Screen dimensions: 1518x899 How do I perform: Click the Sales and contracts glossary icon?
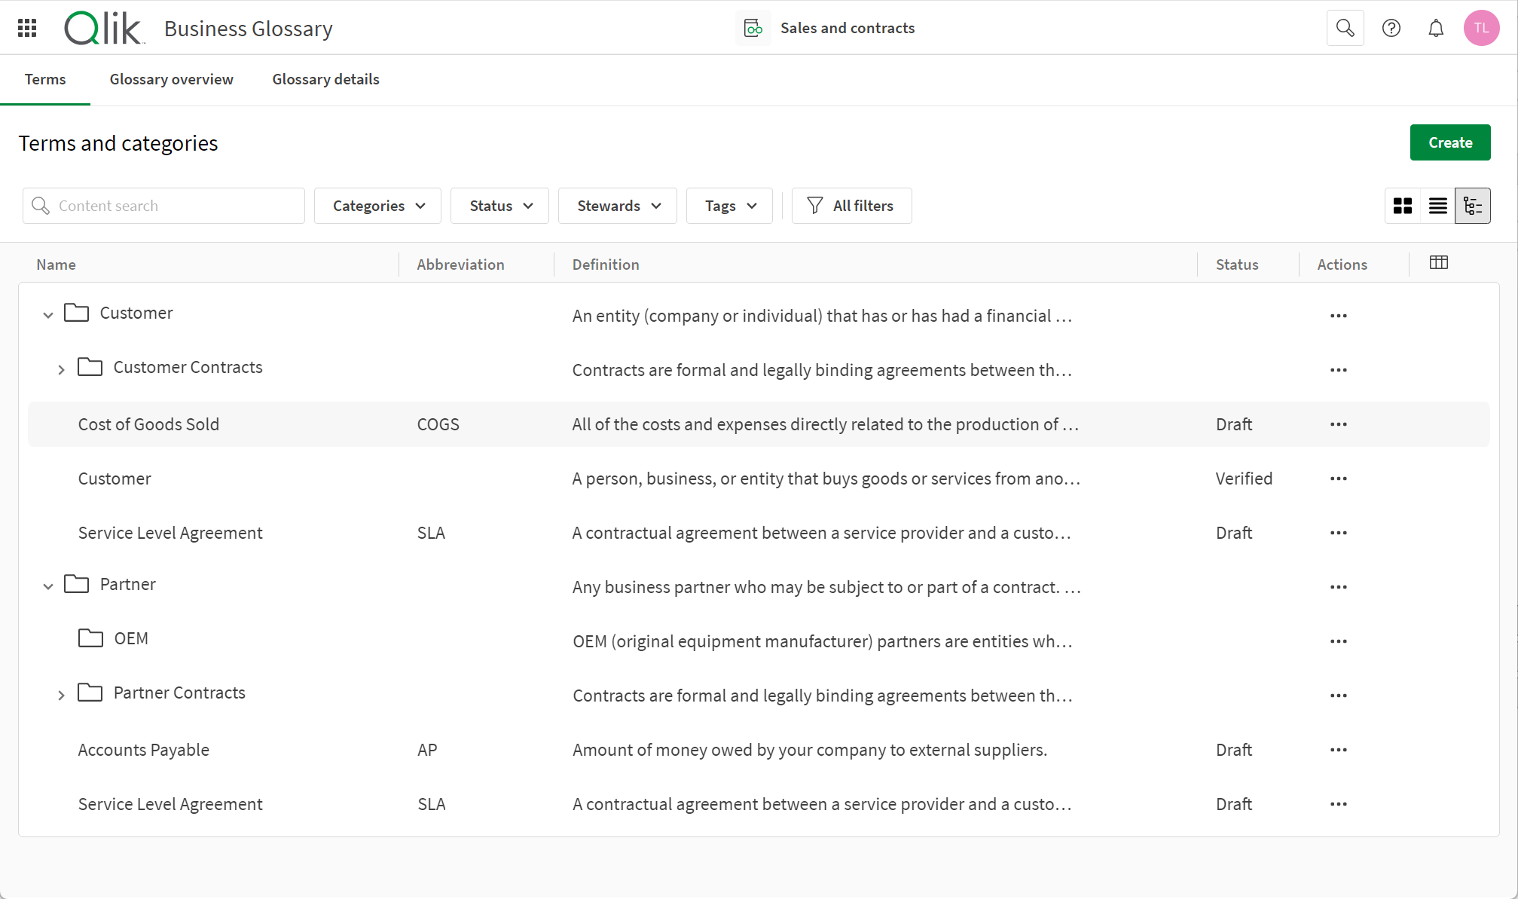click(x=753, y=27)
